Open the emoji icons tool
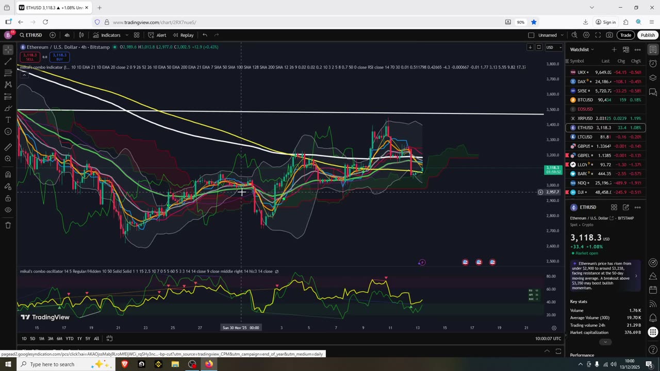 point(8,132)
